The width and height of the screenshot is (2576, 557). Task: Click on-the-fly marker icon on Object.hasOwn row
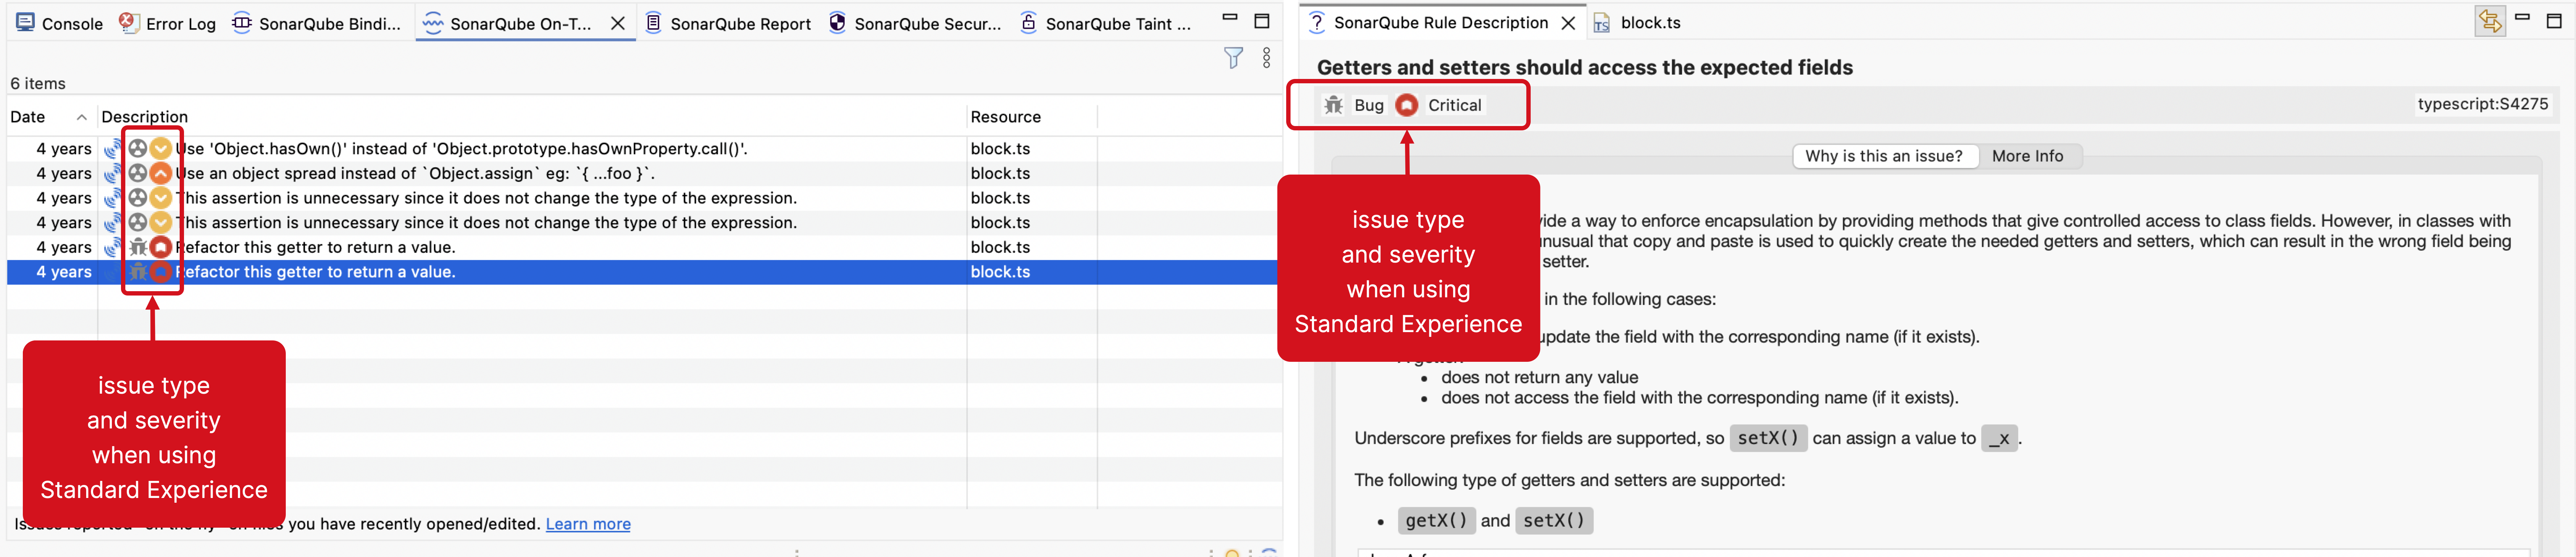(113, 149)
